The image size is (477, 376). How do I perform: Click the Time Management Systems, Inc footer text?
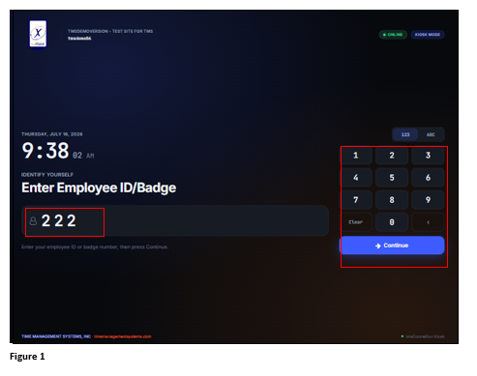[x=56, y=336]
